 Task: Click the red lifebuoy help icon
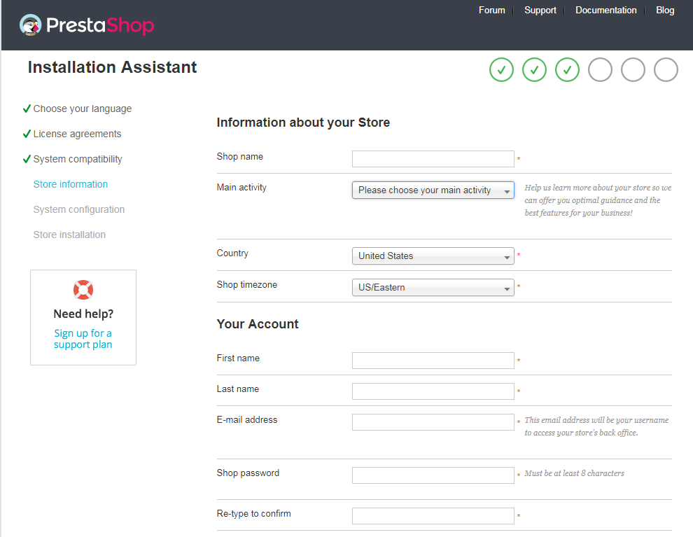[83, 290]
